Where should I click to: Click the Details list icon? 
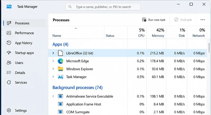[x=9, y=72]
